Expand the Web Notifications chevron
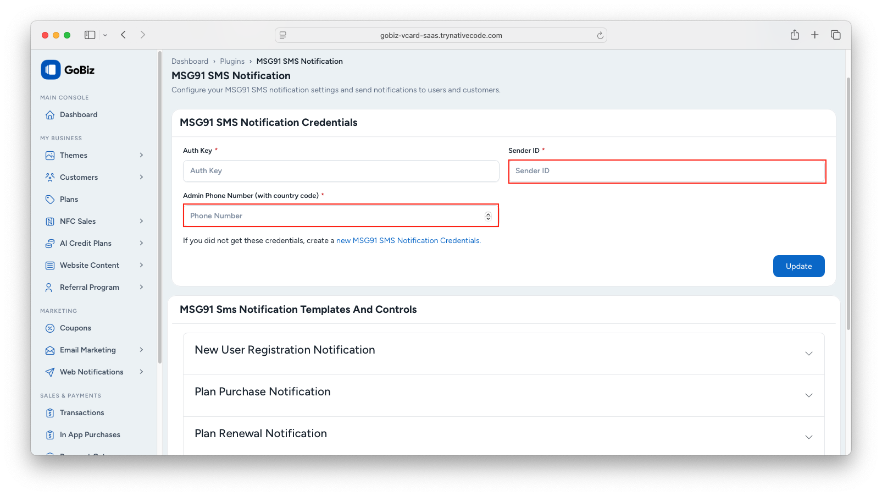This screenshot has width=882, height=496. point(141,372)
